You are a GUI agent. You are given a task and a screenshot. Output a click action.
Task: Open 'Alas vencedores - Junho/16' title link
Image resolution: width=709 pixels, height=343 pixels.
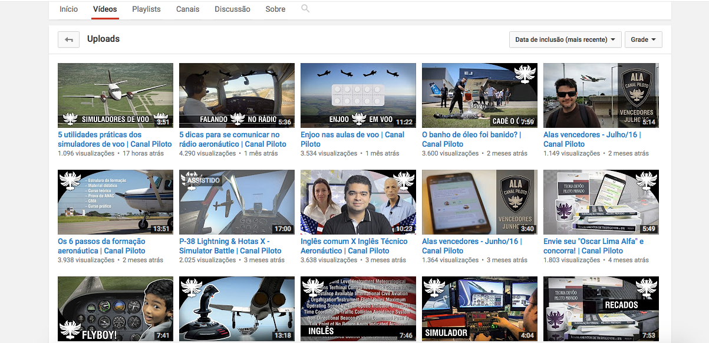pos(472,246)
